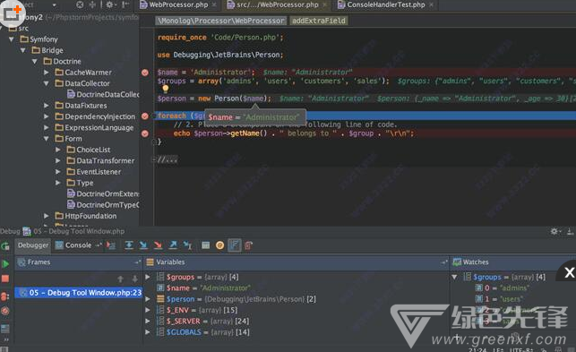576x352 pixels.
Task: Expand the $_SERVER array variable
Action: click(x=148, y=321)
